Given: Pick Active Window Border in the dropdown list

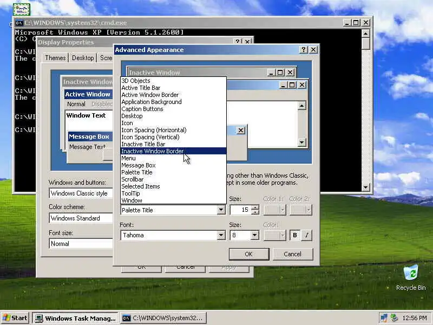Looking at the screenshot, I should pyautogui.click(x=173, y=95).
